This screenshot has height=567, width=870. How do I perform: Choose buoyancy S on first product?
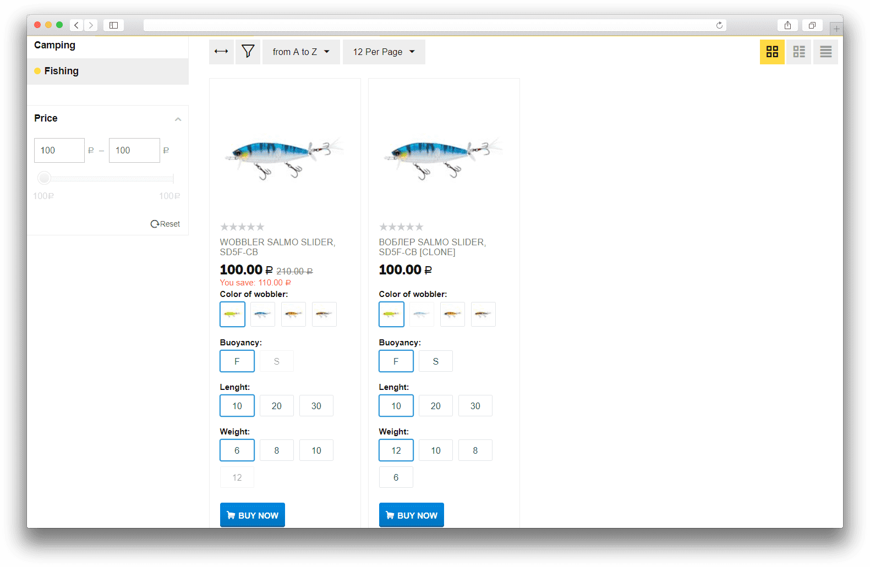click(277, 361)
